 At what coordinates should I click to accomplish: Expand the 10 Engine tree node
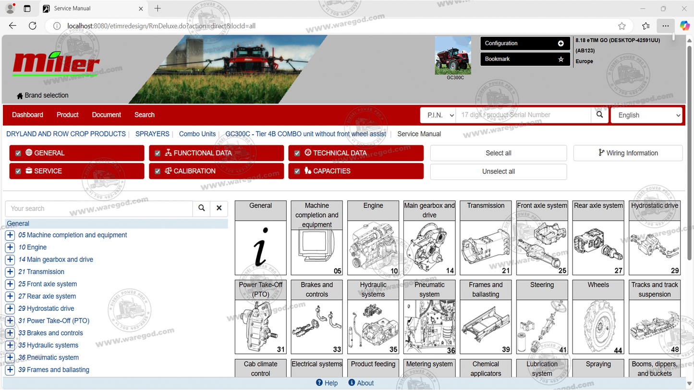click(10, 248)
